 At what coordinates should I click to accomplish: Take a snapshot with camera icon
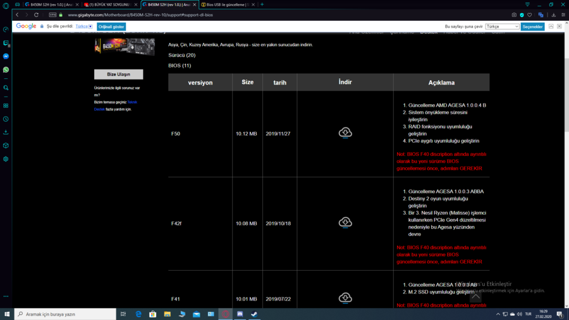coord(514,15)
